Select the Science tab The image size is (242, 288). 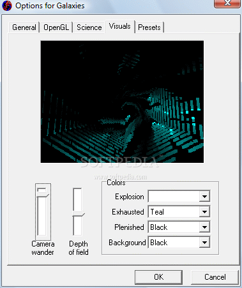tap(89, 27)
